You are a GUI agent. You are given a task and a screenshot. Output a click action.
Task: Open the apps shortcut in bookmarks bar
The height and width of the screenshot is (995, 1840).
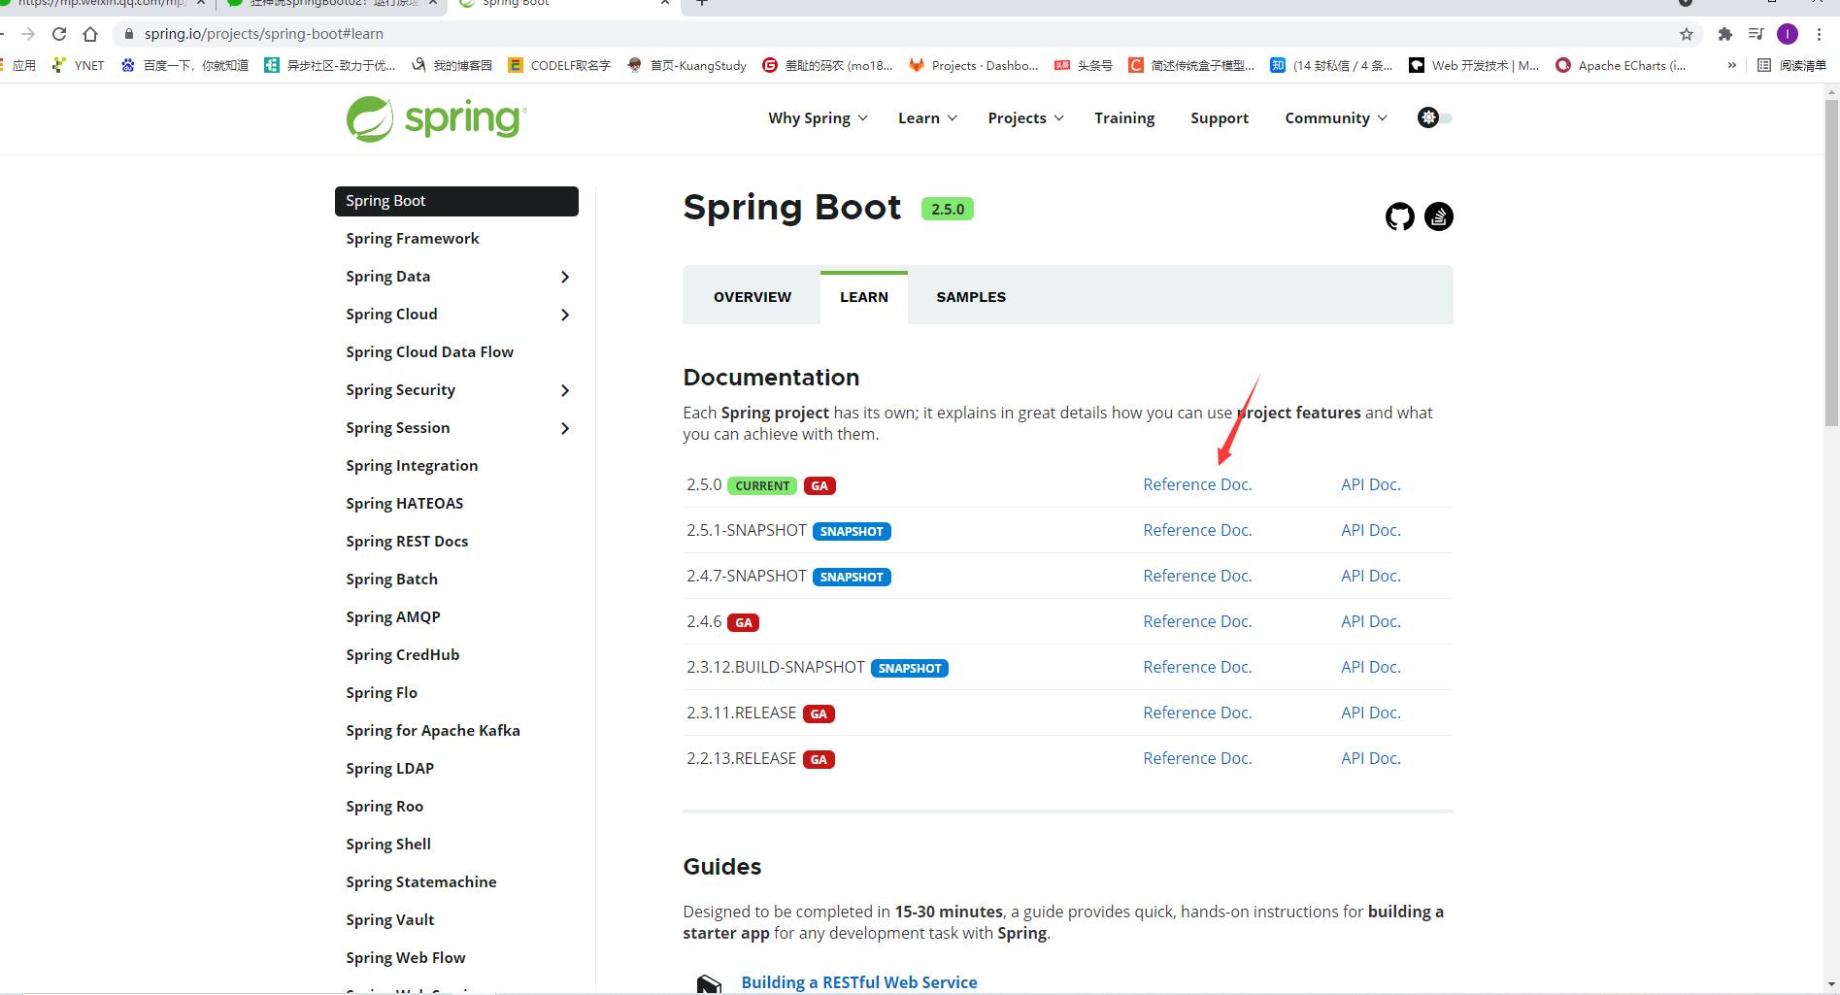[x=17, y=65]
